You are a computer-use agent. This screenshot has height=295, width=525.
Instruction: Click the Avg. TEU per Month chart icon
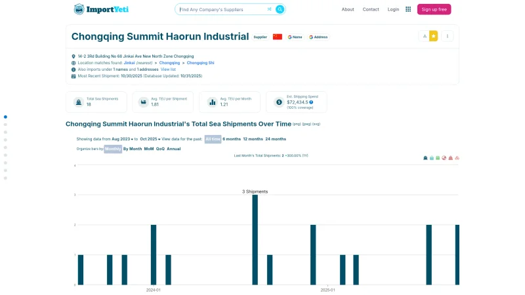212,102
